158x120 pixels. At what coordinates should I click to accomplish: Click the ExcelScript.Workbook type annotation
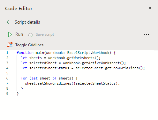(x=88, y=53)
